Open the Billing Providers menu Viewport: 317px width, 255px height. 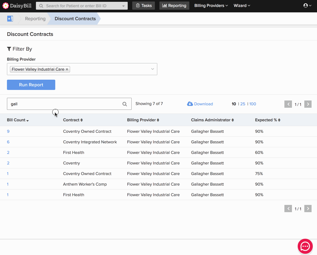point(211,5)
